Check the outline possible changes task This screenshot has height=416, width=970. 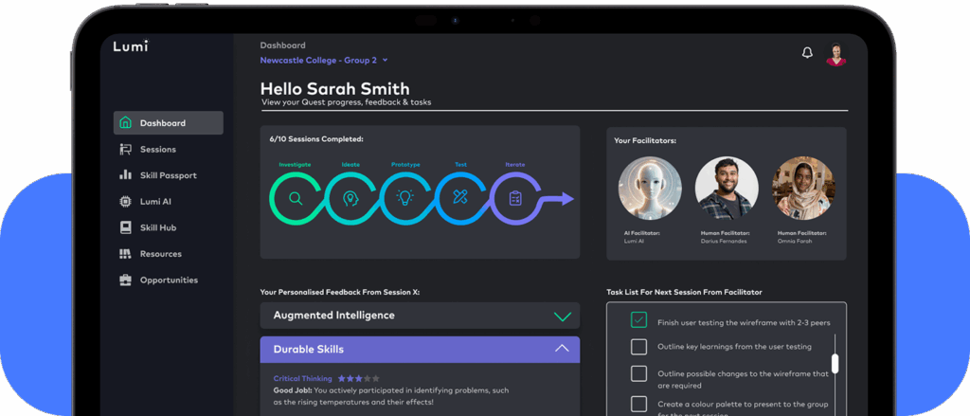pyautogui.click(x=638, y=373)
